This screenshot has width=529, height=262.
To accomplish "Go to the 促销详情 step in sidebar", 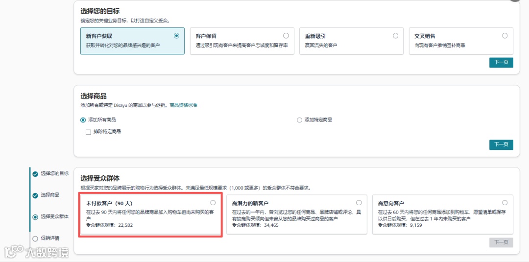I will (x=50, y=238).
